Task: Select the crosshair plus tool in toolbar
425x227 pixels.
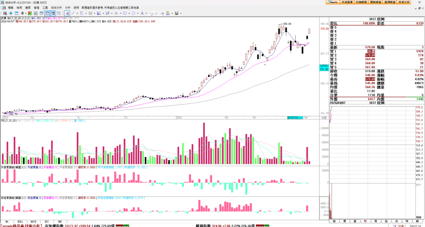Action: (x=11, y=13)
